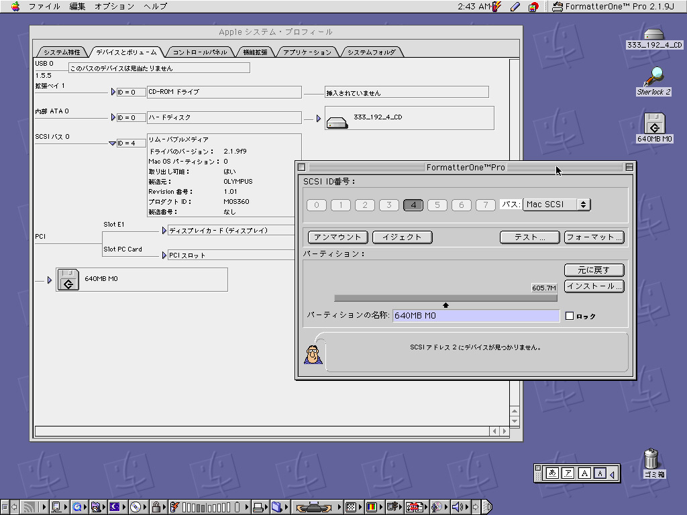Enable the ロック (lock) checkbox
Viewport: 687px width, 515px height.
(570, 316)
